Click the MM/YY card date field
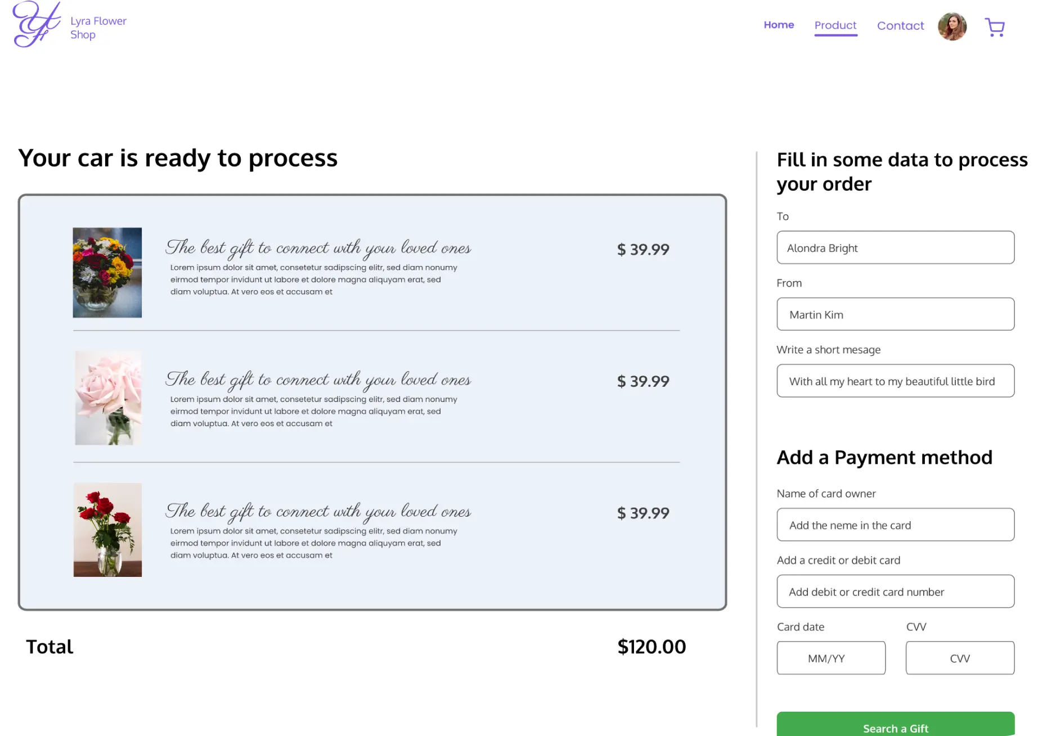The image size is (1038, 736). click(831, 658)
